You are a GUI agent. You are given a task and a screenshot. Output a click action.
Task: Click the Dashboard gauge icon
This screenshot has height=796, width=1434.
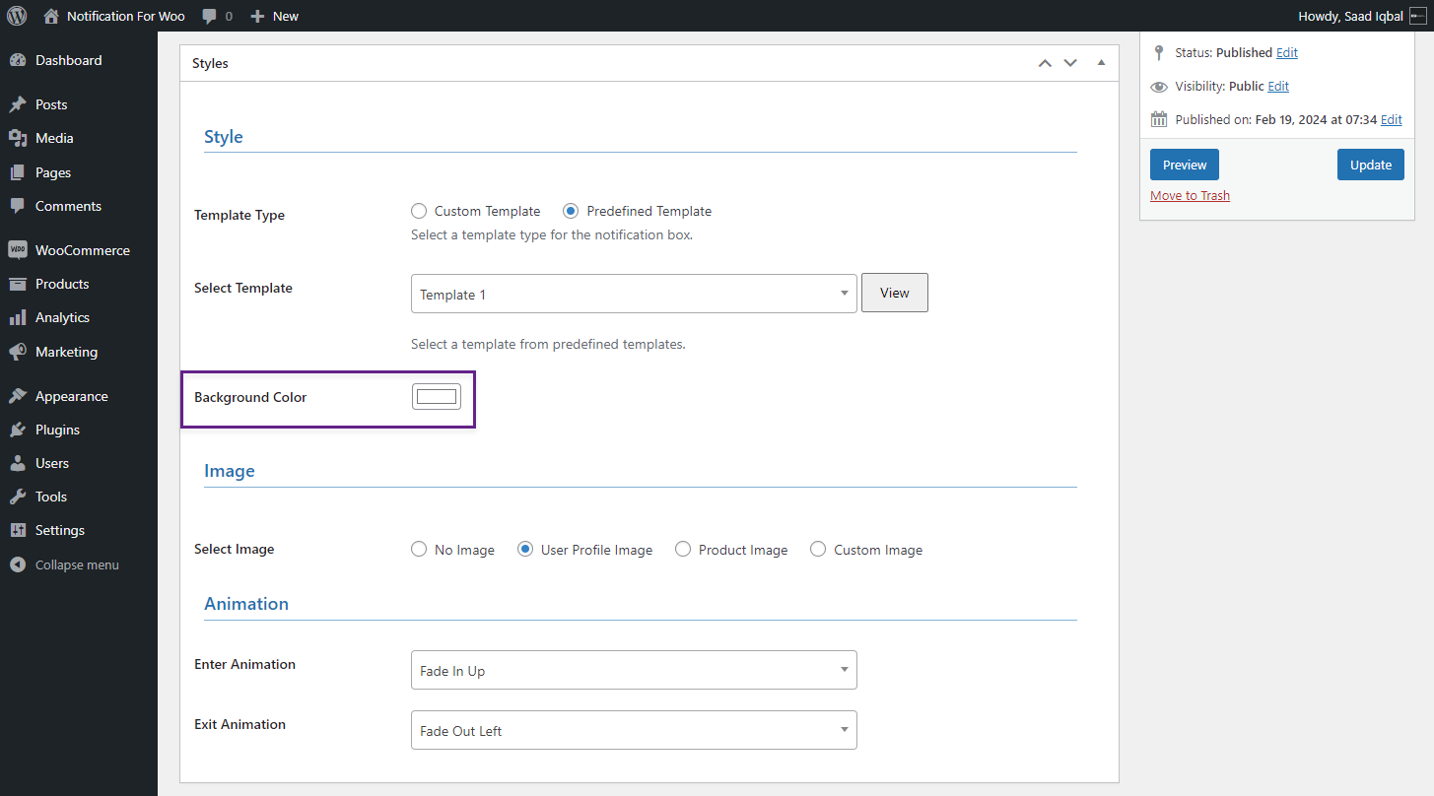point(18,60)
